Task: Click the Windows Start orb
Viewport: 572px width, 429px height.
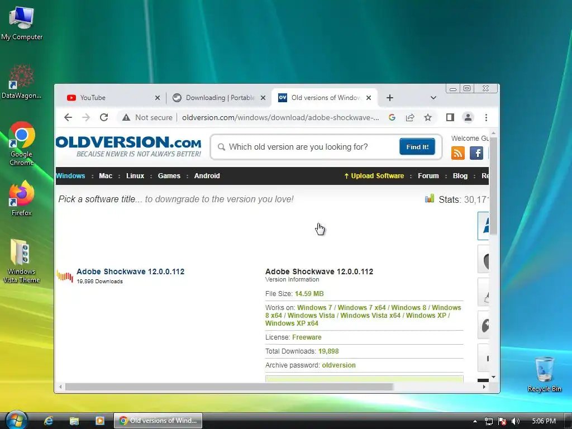Action: coord(16,420)
